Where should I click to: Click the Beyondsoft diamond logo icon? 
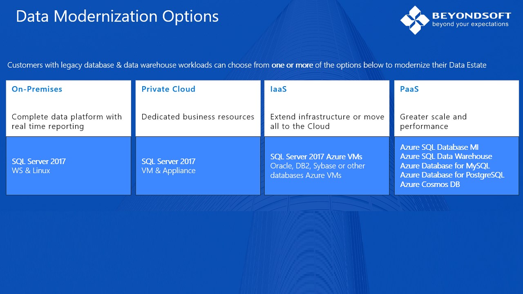click(415, 20)
